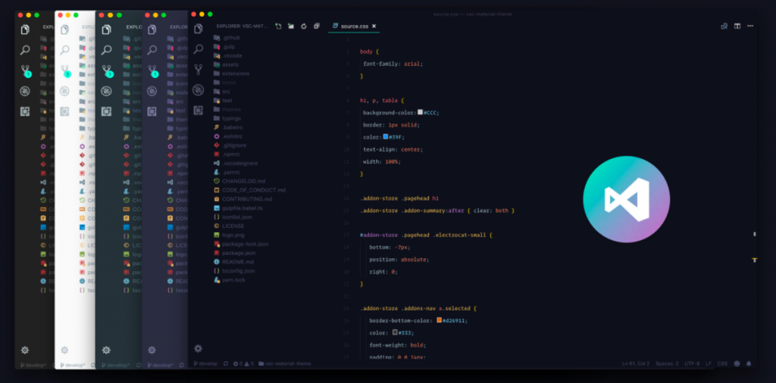Image resolution: width=776 pixels, height=383 pixels.
Task: Open tsconfig.json in Explorer
Action: point(235,271)
